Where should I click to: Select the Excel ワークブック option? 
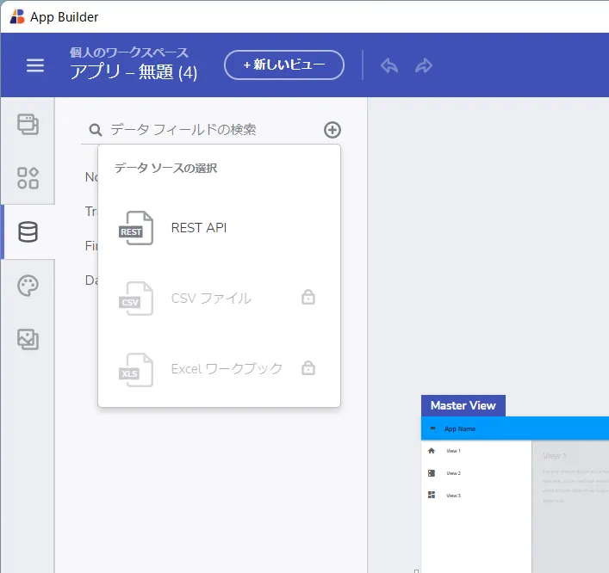pyautogui.click(x=227, y=369)
